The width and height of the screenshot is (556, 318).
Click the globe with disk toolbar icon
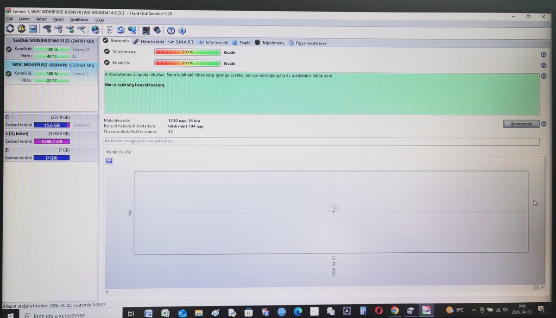(95, 30)
